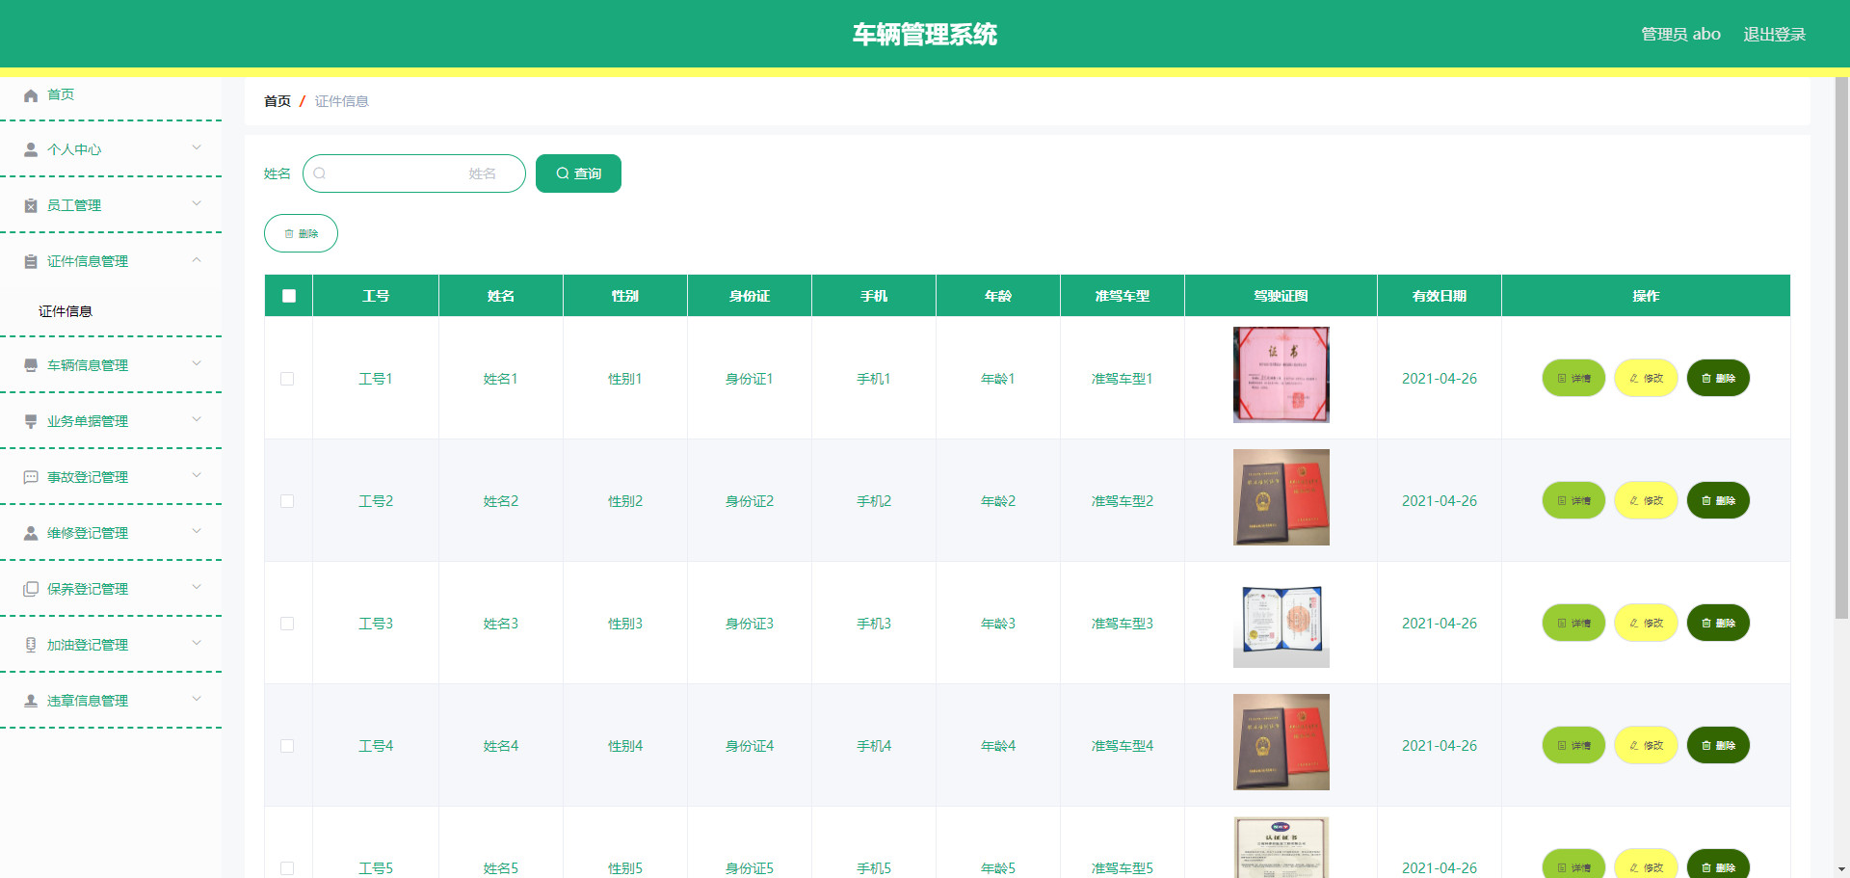Image resolution: width=1850 pixels, height=878 pixels.
Task: Expand the 事故登记管理 menu chevron
Action: point(197,475)
